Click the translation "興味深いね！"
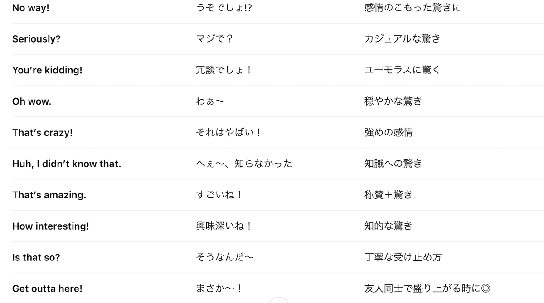The width and height of the screenshot is (544, 303). [x=224, y=226]
